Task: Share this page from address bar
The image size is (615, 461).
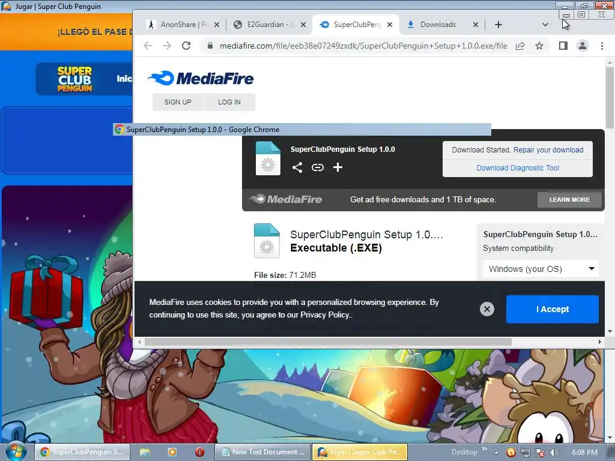Action: click(x=520, y=46)
